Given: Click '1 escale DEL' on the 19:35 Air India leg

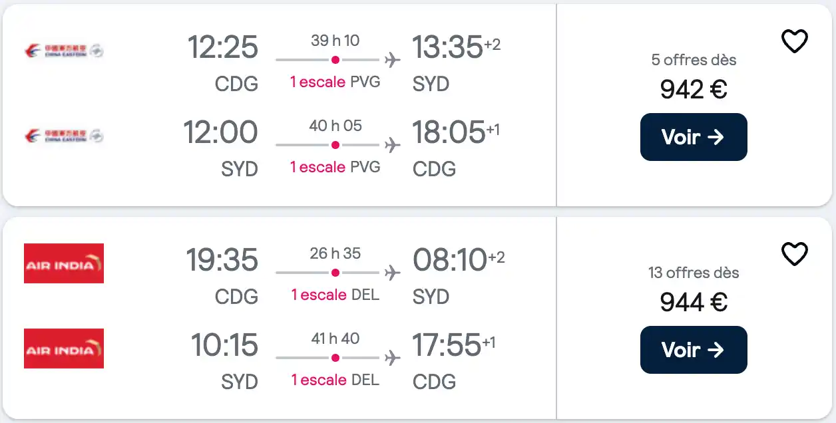Looking at the screenshot, I should coord(335,295).
